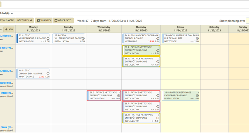
Task: Open Other Date picker
Action: click(63, 20)
